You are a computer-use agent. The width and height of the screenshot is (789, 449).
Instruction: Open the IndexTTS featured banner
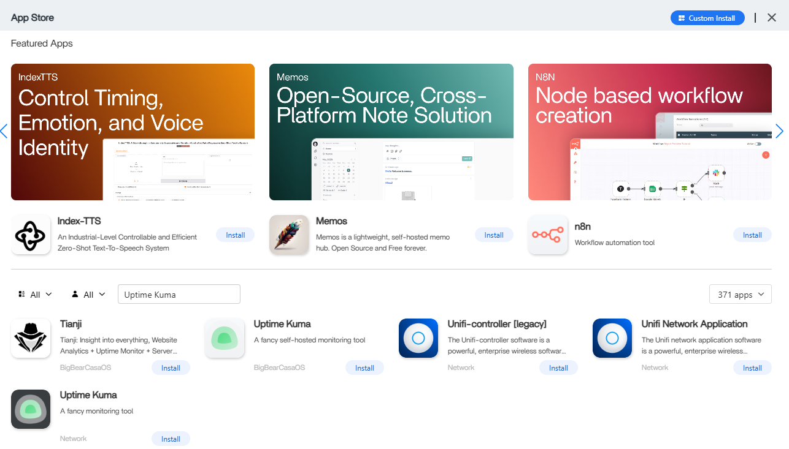coord(133,132)
